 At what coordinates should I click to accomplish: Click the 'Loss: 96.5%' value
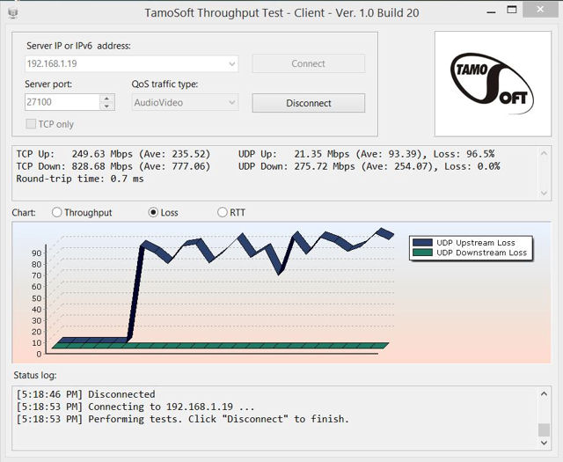coord(464,154)
